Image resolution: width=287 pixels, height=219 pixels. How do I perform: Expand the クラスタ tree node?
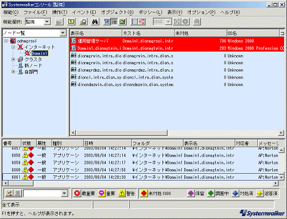click(x=13, y=60)
